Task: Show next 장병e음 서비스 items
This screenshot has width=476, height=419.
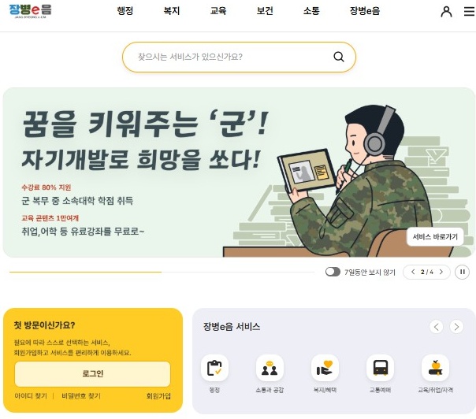Action: 456,327
